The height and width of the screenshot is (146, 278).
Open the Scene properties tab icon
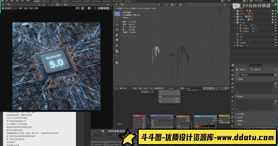[232, 88]
